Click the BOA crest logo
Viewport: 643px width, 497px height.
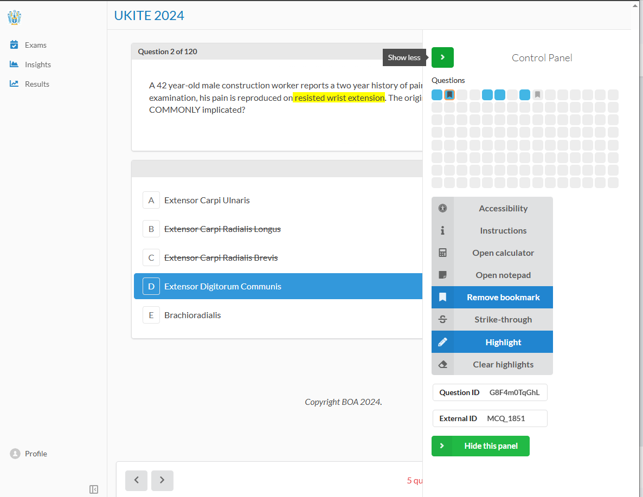[x=15, y=17]
